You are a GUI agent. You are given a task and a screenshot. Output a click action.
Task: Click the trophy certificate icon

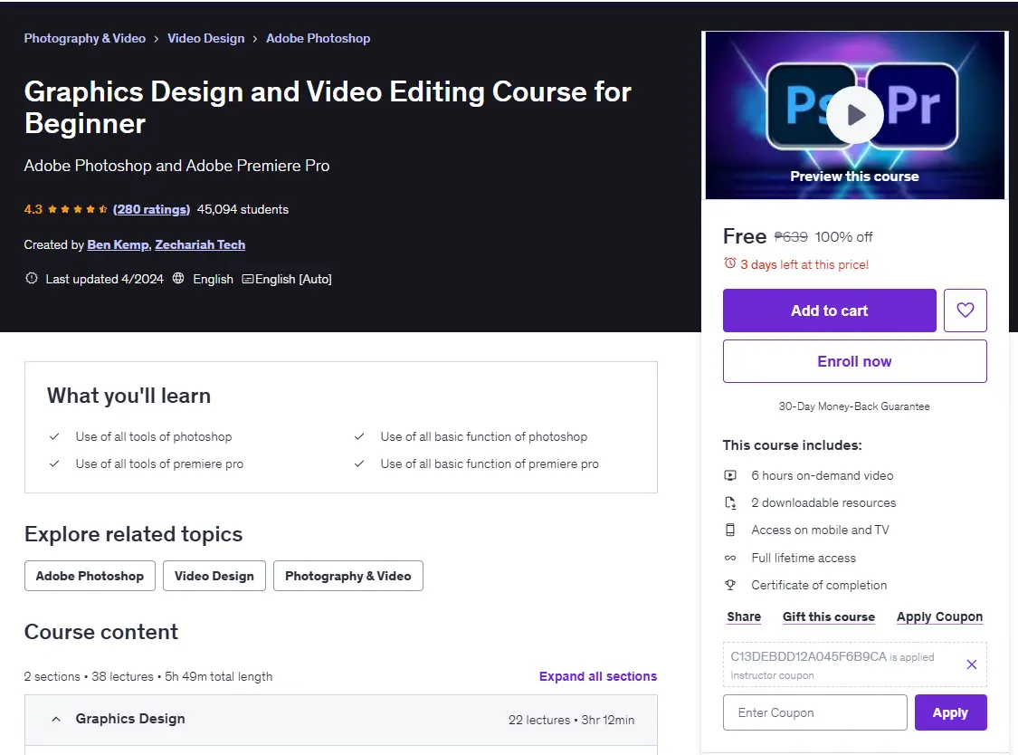(x=730, y=586)
